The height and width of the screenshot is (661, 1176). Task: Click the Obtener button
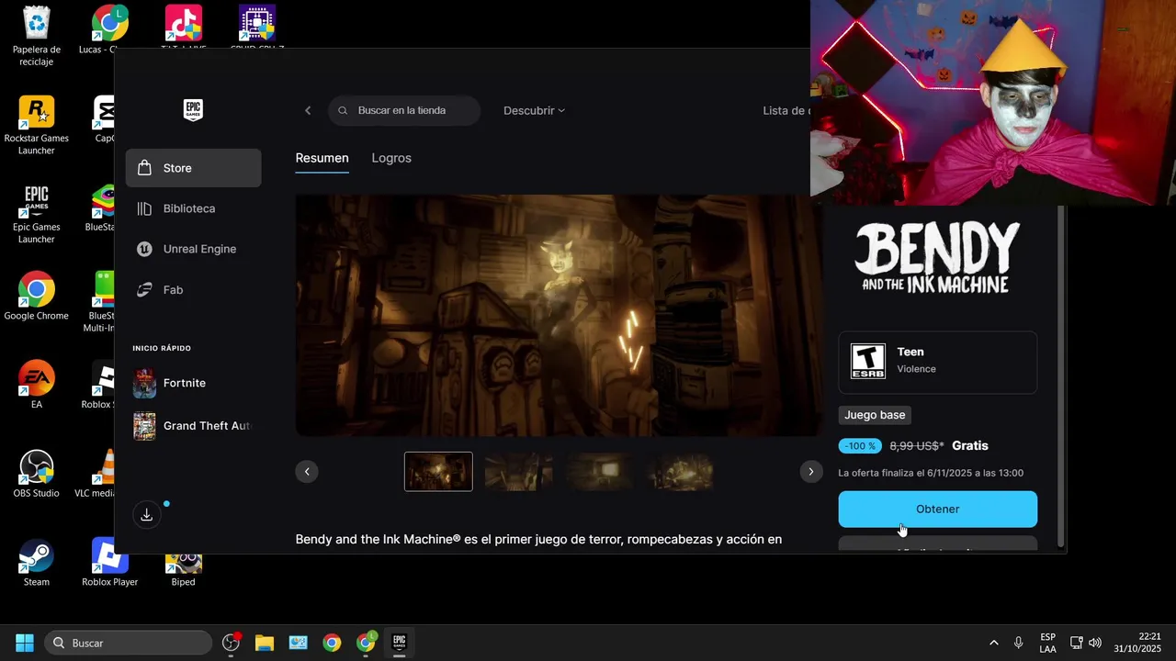click(x=937, y=509)
